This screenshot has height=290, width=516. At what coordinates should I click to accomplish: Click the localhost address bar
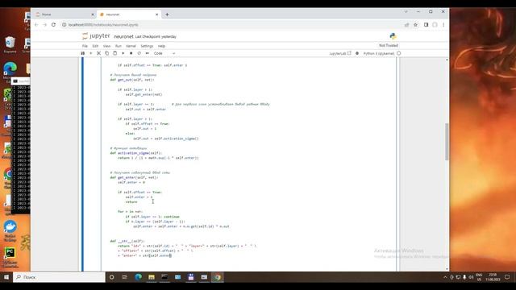pos(231,25)
